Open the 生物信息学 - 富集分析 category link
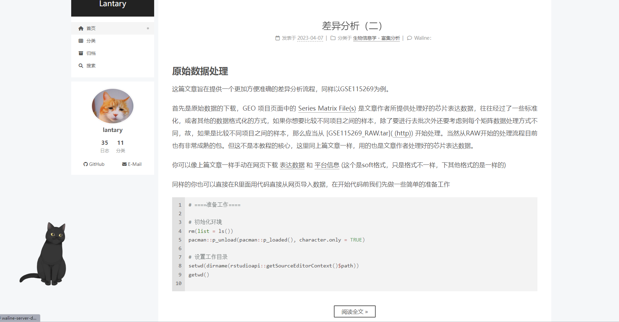Screen dimensions: 619x322 pos(376,38)
